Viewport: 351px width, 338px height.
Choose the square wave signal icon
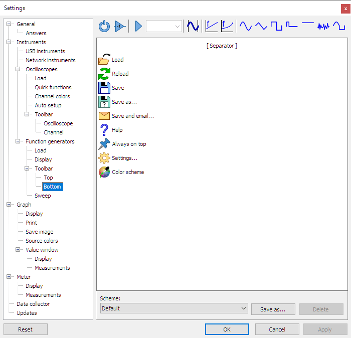point(276,26)
